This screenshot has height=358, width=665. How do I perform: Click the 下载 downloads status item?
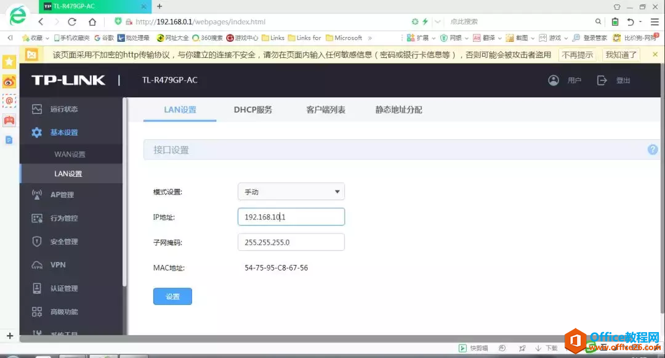546,348
